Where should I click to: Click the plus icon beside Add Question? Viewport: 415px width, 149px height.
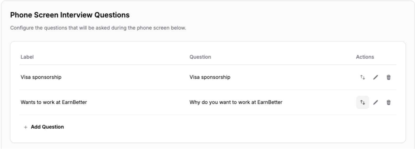[x=26, y=127]
